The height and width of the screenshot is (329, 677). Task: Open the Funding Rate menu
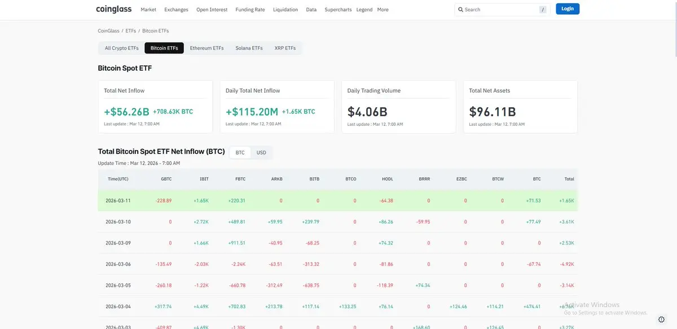point(250,10)
